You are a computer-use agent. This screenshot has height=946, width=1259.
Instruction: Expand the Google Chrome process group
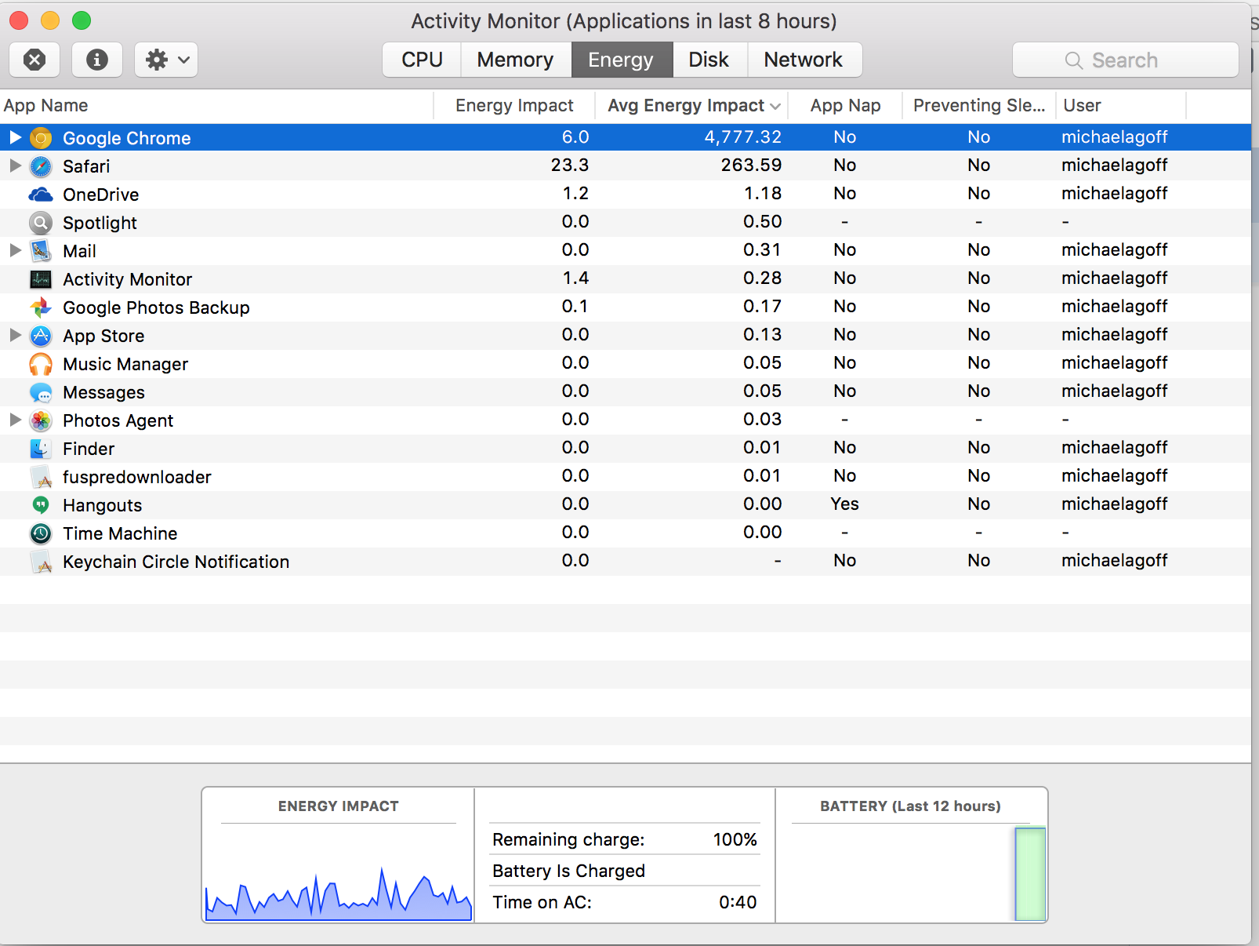(x=15, y=137)
